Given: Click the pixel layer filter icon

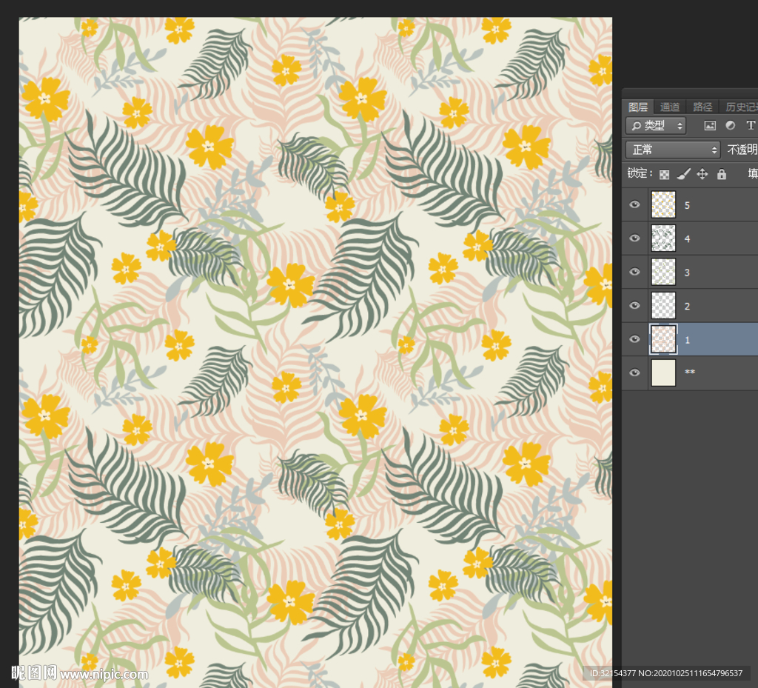Looking at the screenshot, I should click(x=710, y=126).
